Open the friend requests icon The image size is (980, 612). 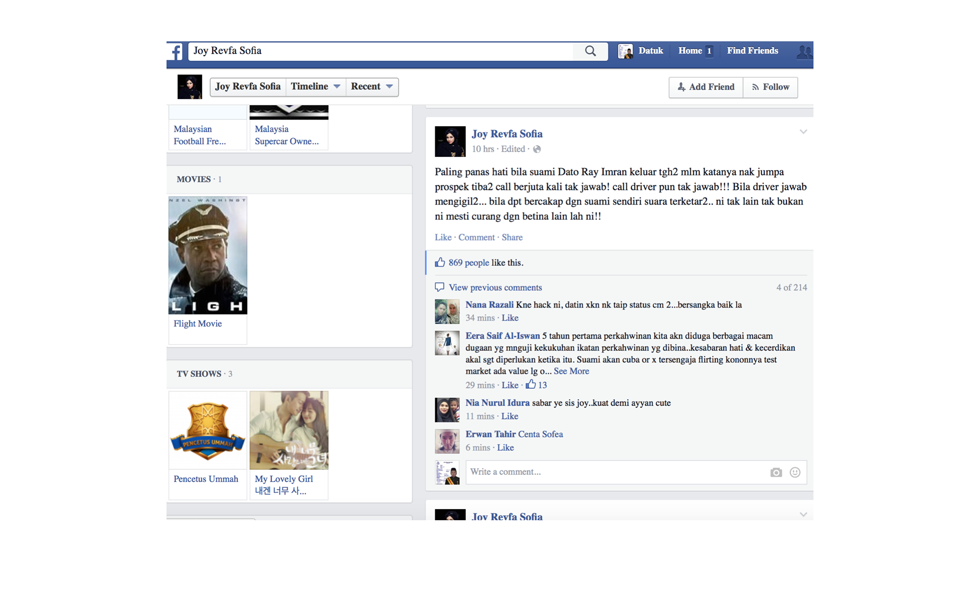pyautogui.click(x=804, y=52)
